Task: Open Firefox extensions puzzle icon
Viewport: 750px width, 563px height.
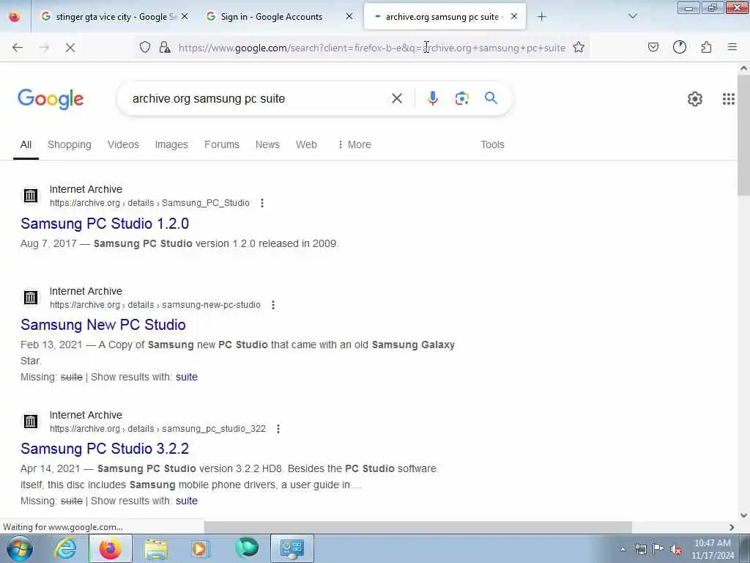Action: (706, 47)
